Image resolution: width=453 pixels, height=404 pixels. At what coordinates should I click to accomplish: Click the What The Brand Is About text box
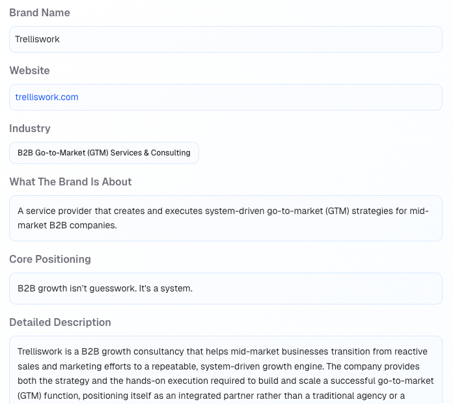point(226,219)
